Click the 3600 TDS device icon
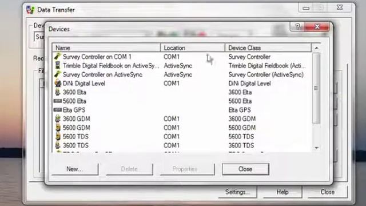 pyautogui.click(x=58, y=145)
